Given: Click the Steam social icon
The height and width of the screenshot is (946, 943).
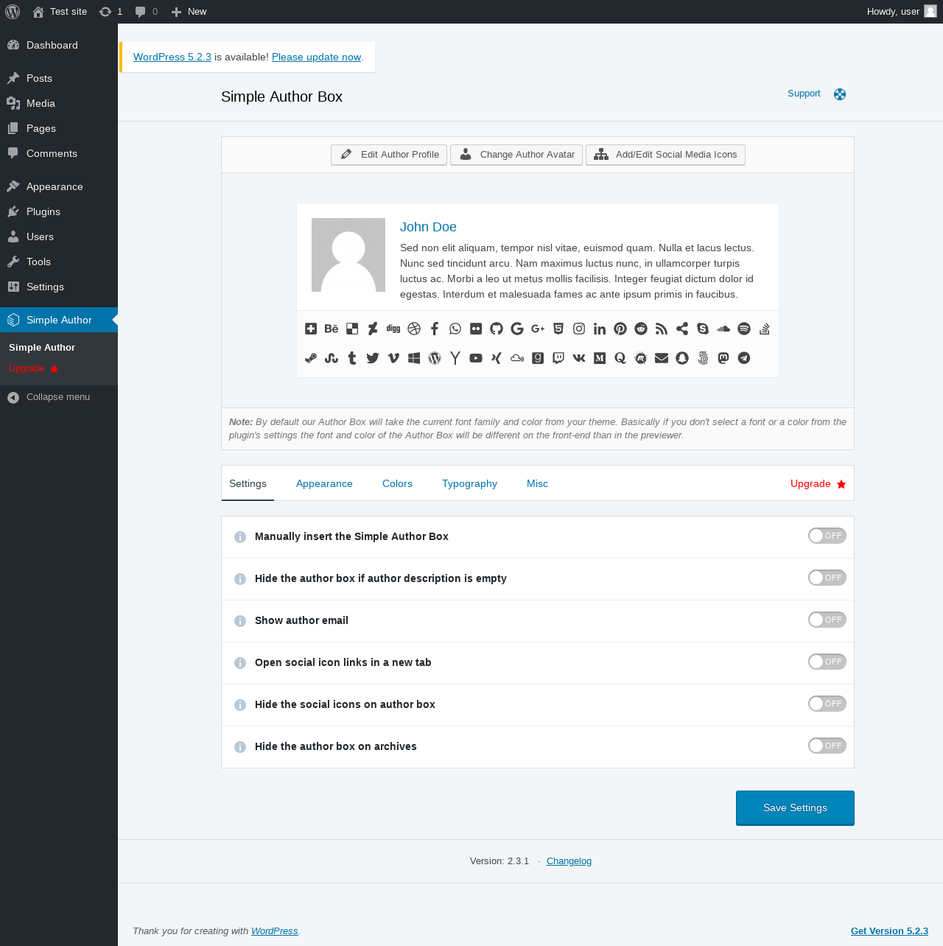Looking at the screenshot, I should 311,358.
